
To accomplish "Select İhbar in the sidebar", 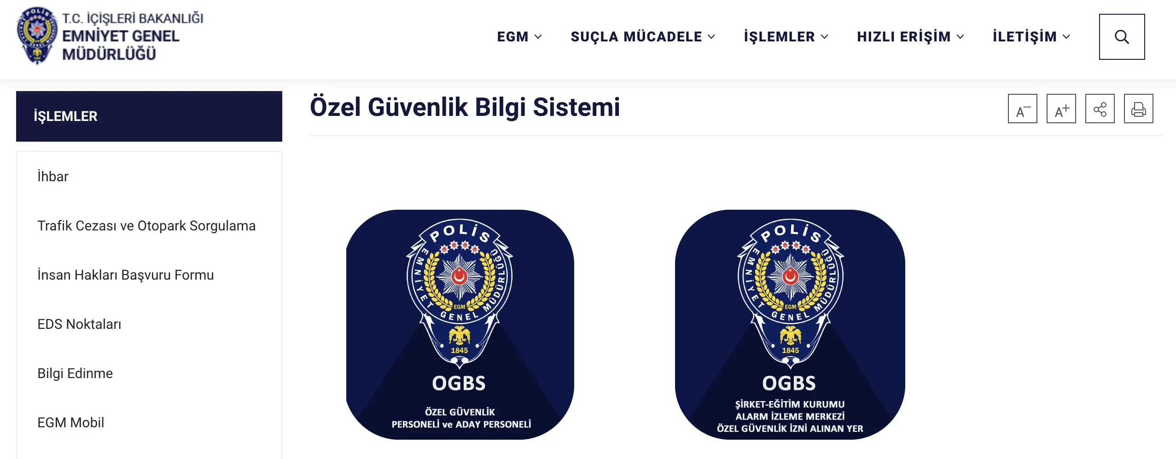I will pos(53,177).
